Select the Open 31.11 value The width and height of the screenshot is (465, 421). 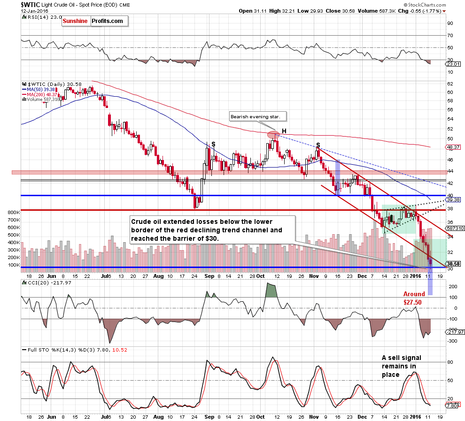tap(253, 11)
